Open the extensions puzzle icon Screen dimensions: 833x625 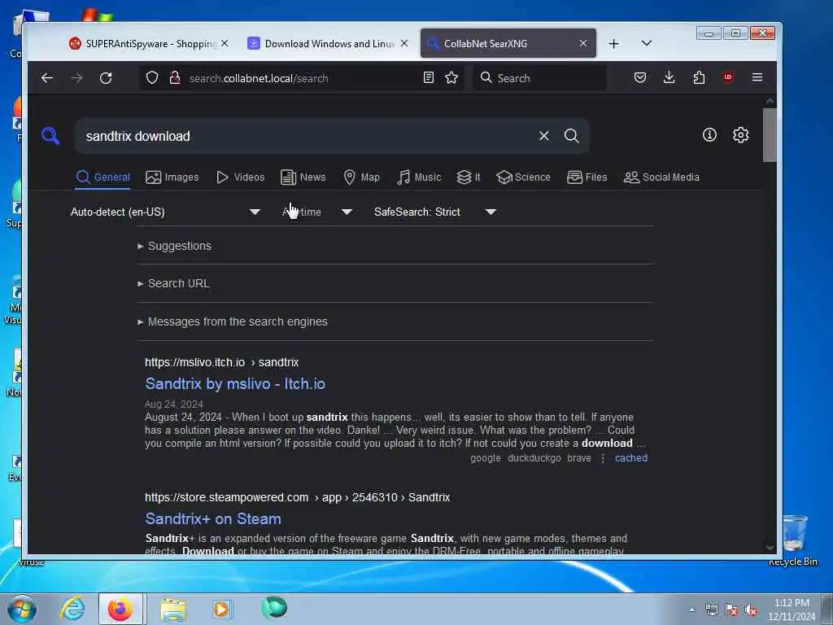click(x=699, y=77)
